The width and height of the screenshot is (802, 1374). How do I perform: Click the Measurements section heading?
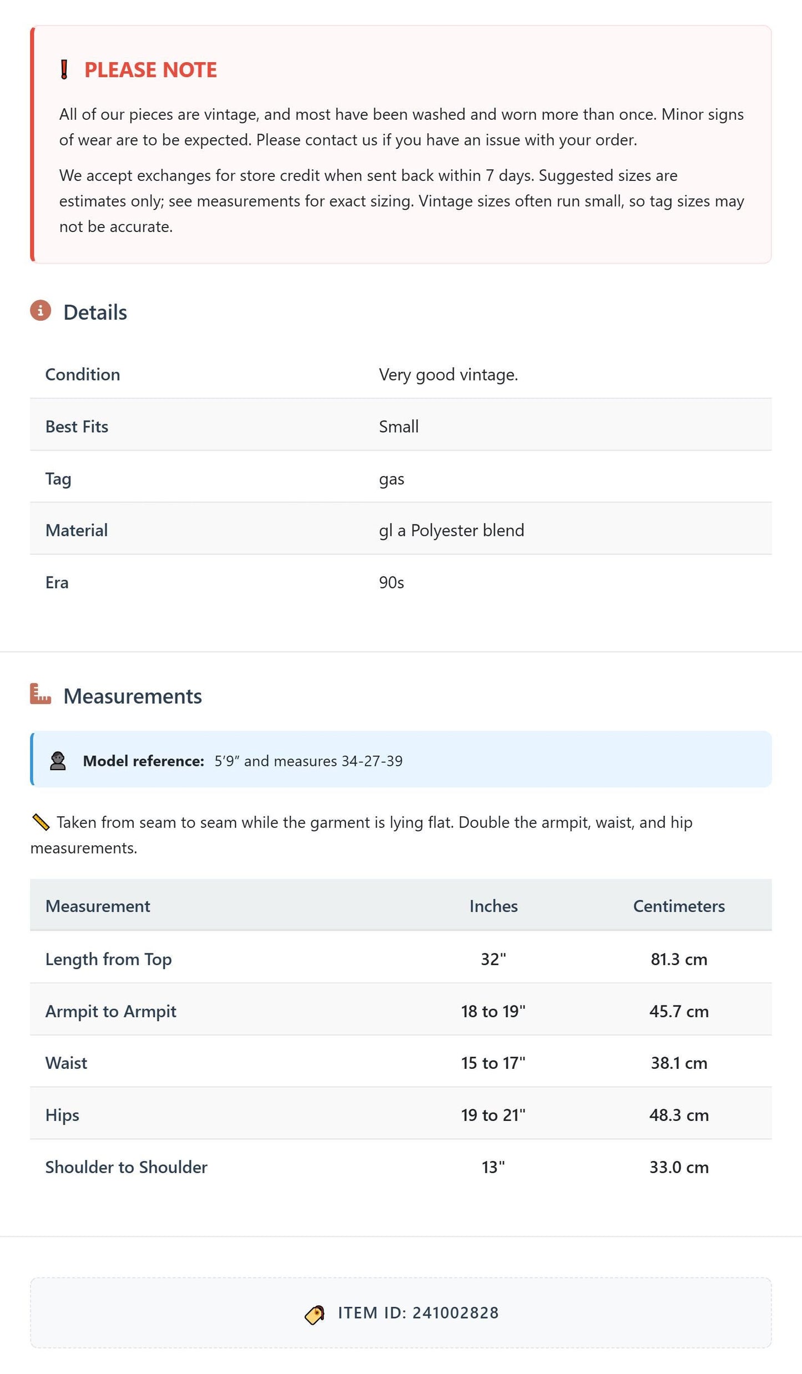[x=133, y=696]
